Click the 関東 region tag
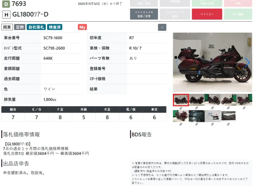257x193 pixels. coord(7,27)
